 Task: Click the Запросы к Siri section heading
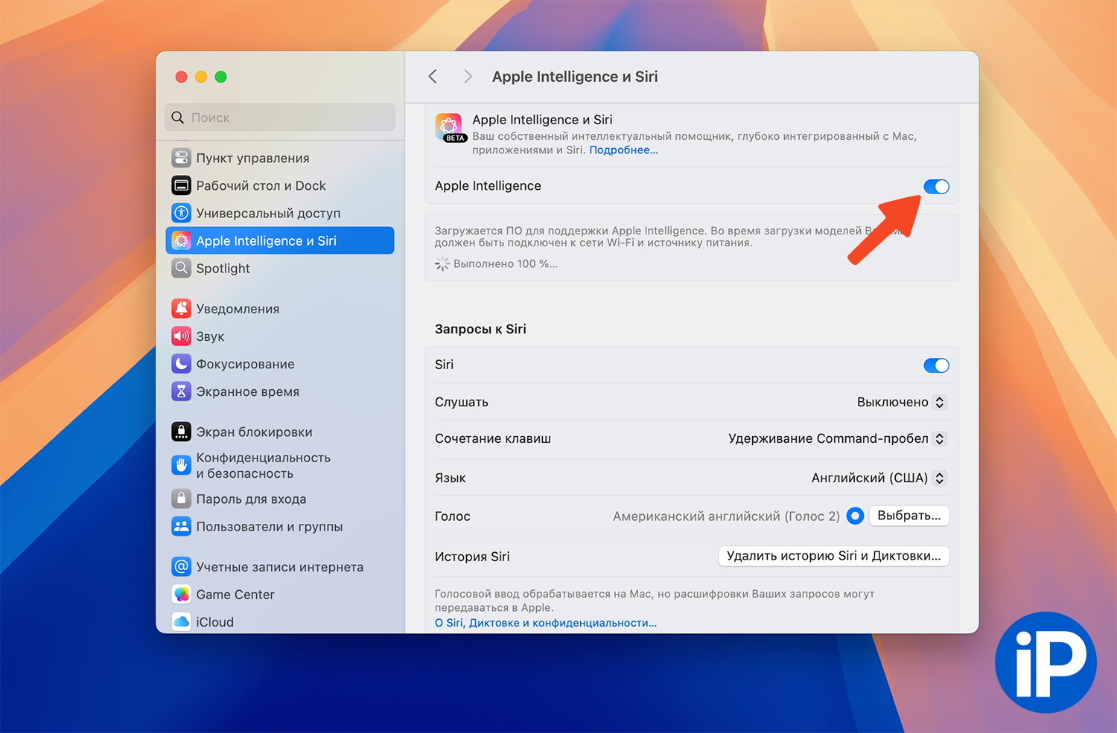[480, 329]
